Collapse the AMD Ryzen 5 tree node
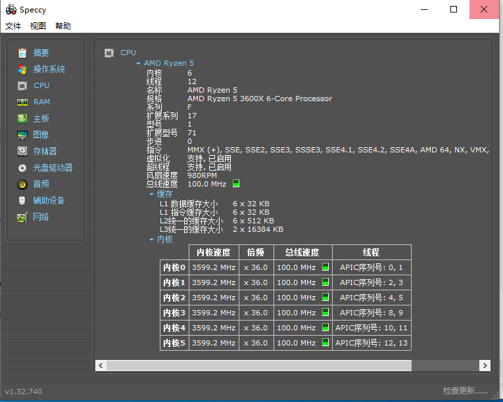 point(138,64)
